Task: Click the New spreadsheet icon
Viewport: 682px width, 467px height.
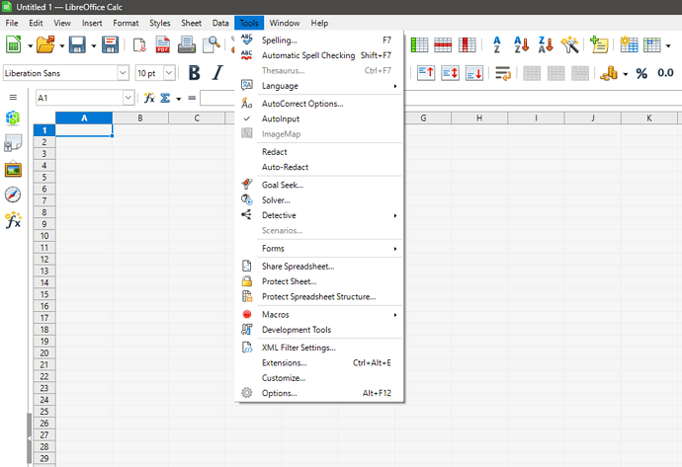Action: point(13,44)
